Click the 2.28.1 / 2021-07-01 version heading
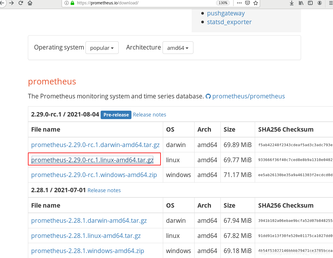Screen dimensions: 333x258 (x=58, y=190)
